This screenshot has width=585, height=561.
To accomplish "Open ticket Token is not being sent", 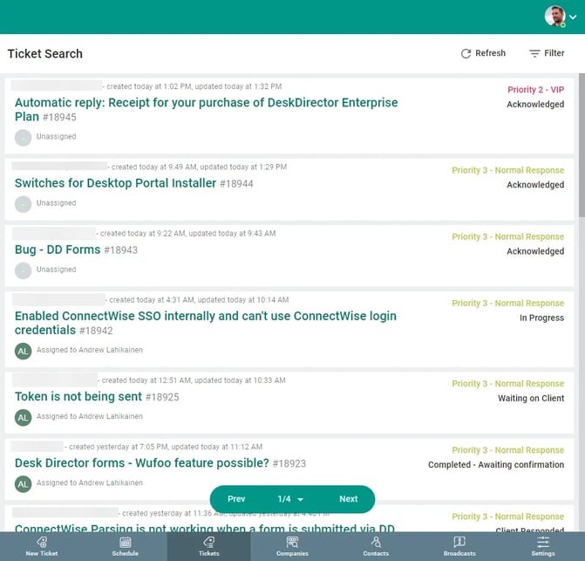I will 78,396.
